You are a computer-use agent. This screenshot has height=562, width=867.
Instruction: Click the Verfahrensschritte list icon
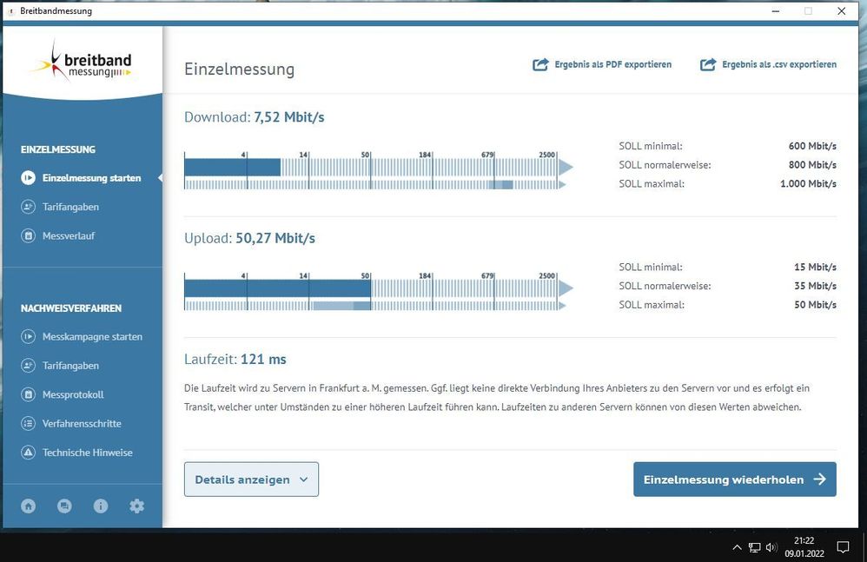click(28, 423)
